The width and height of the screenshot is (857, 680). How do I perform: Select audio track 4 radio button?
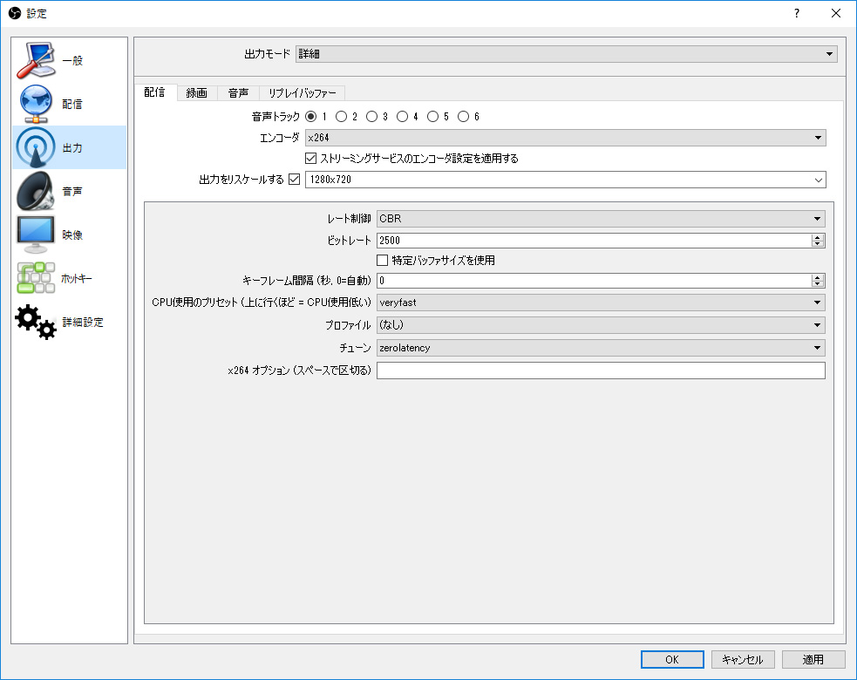[x=402, y=117]
